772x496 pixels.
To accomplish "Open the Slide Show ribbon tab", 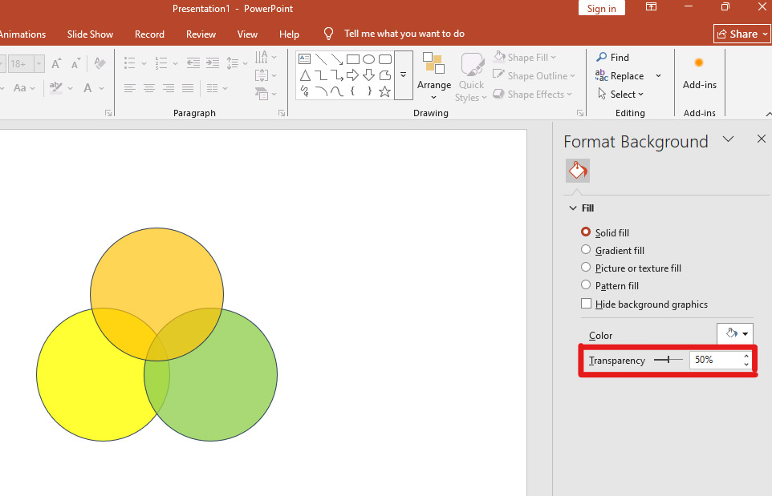I will (90, 34).
